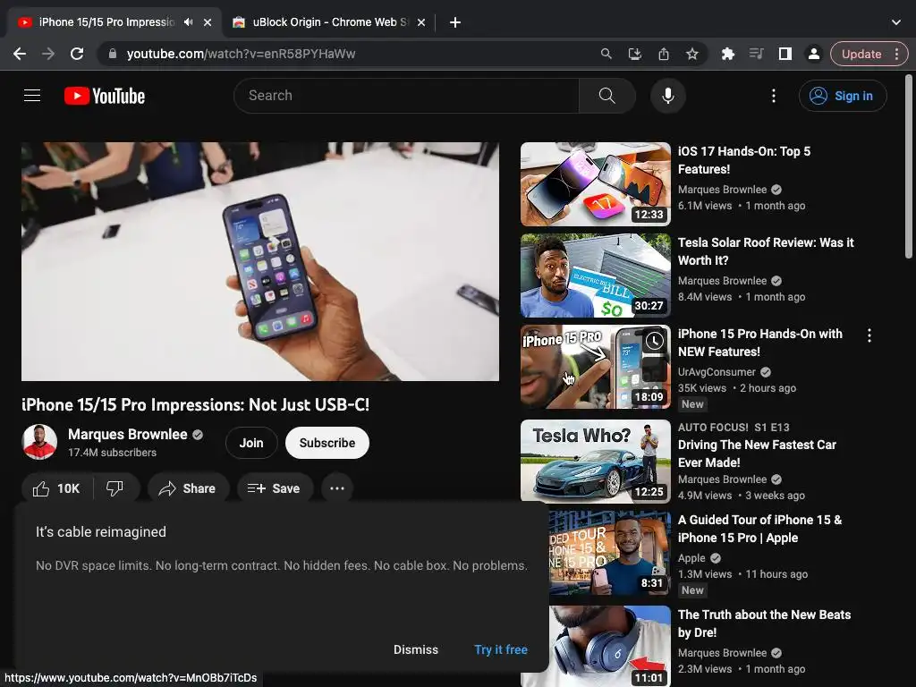The width and height of the screenshot is (916, 687).
Task: Click the Apple channel name
Action: (x=691, y=558)
